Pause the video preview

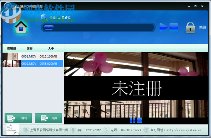(x=133, y=120)
